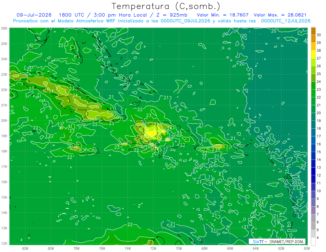Click the '24N' latitude axis label

pyautogui.click(x=4, y=59)
